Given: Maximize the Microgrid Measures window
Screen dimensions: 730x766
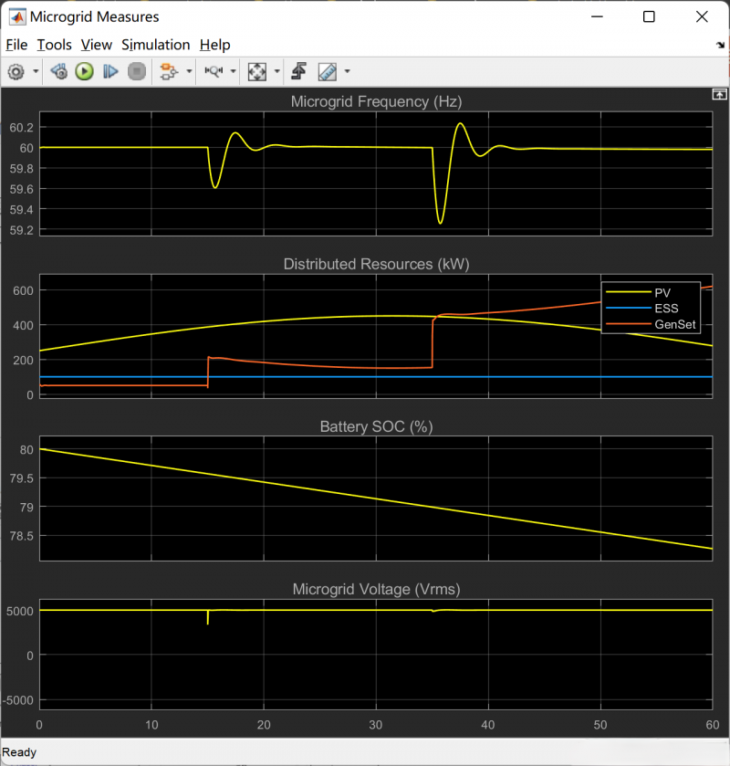Looking at the screenshot, I should coord(649,17).
